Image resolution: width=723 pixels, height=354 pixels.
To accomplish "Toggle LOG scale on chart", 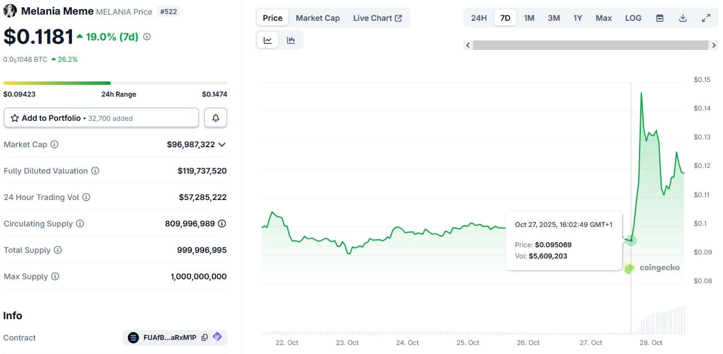I will pyautogui.click(x=633, y=18).
